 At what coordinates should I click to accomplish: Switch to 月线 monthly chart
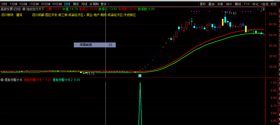click(x=84, y=4)
